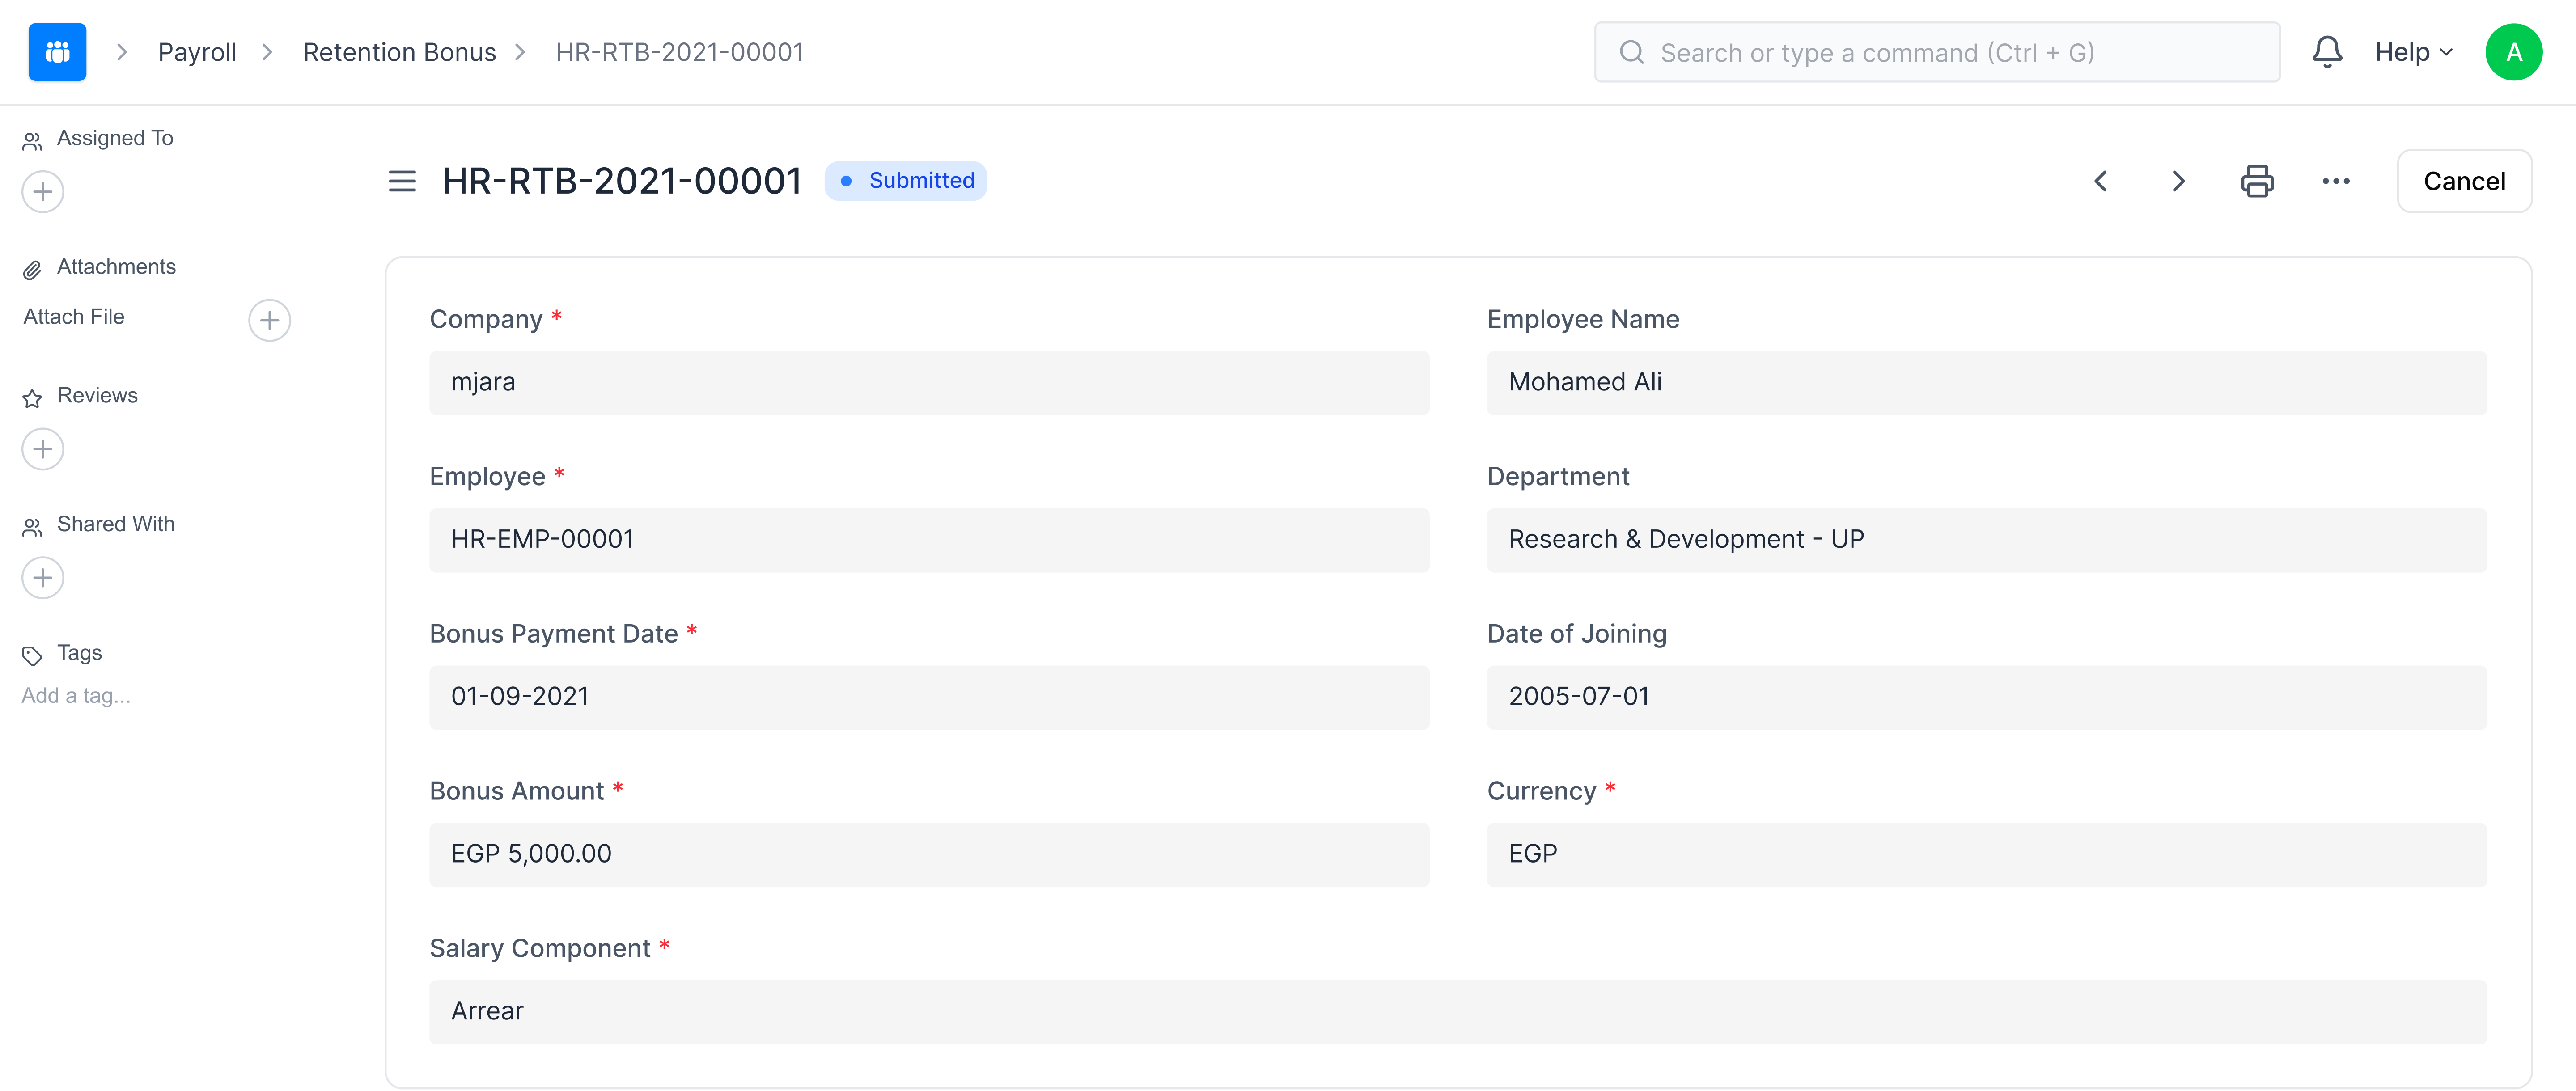Navigate to Payroll breadcrumb
Image resolution: width=2576 pixels, height=1091 pixels.
coord(197,52)
